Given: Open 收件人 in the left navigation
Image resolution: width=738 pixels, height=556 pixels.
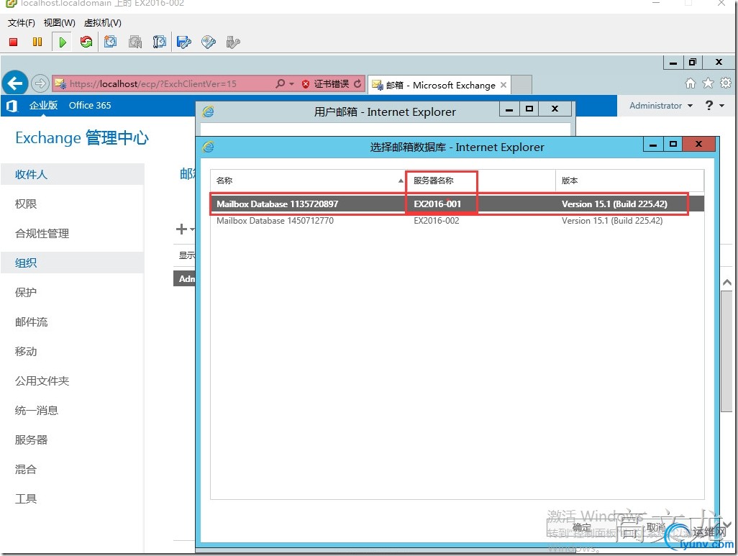Looking at the screenshot, I should pyautogui.click(x=73, y=174).
